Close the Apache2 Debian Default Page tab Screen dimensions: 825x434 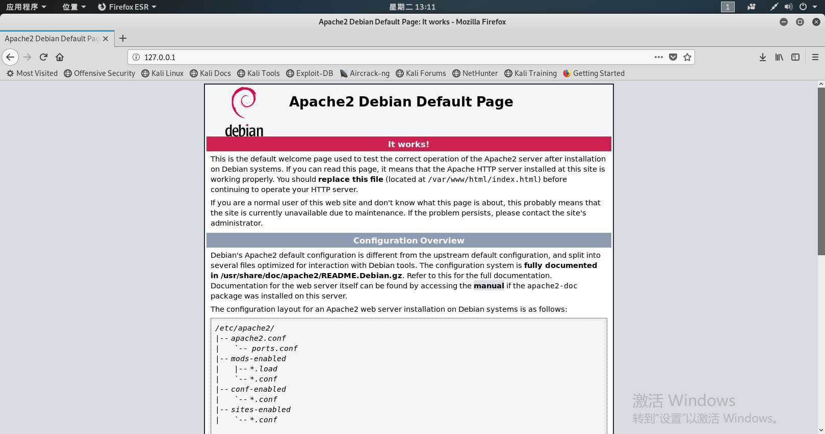(106, 38)
